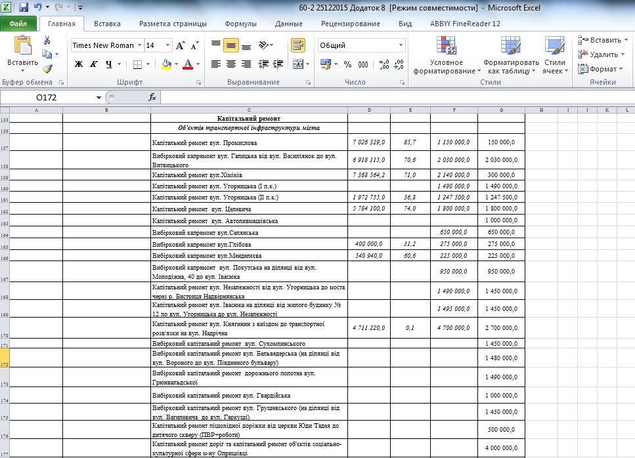The image size is (635, 458).
Task: Click the Удалить cells button
Action: [x=602, y=54]
